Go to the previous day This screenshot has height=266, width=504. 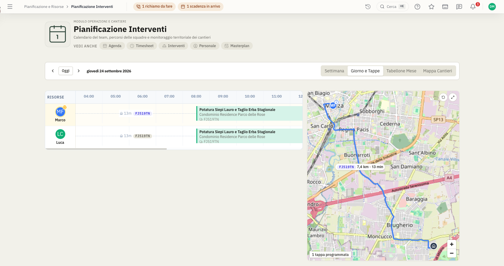53,71
